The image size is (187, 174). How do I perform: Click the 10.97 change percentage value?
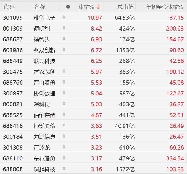point(95,18)
